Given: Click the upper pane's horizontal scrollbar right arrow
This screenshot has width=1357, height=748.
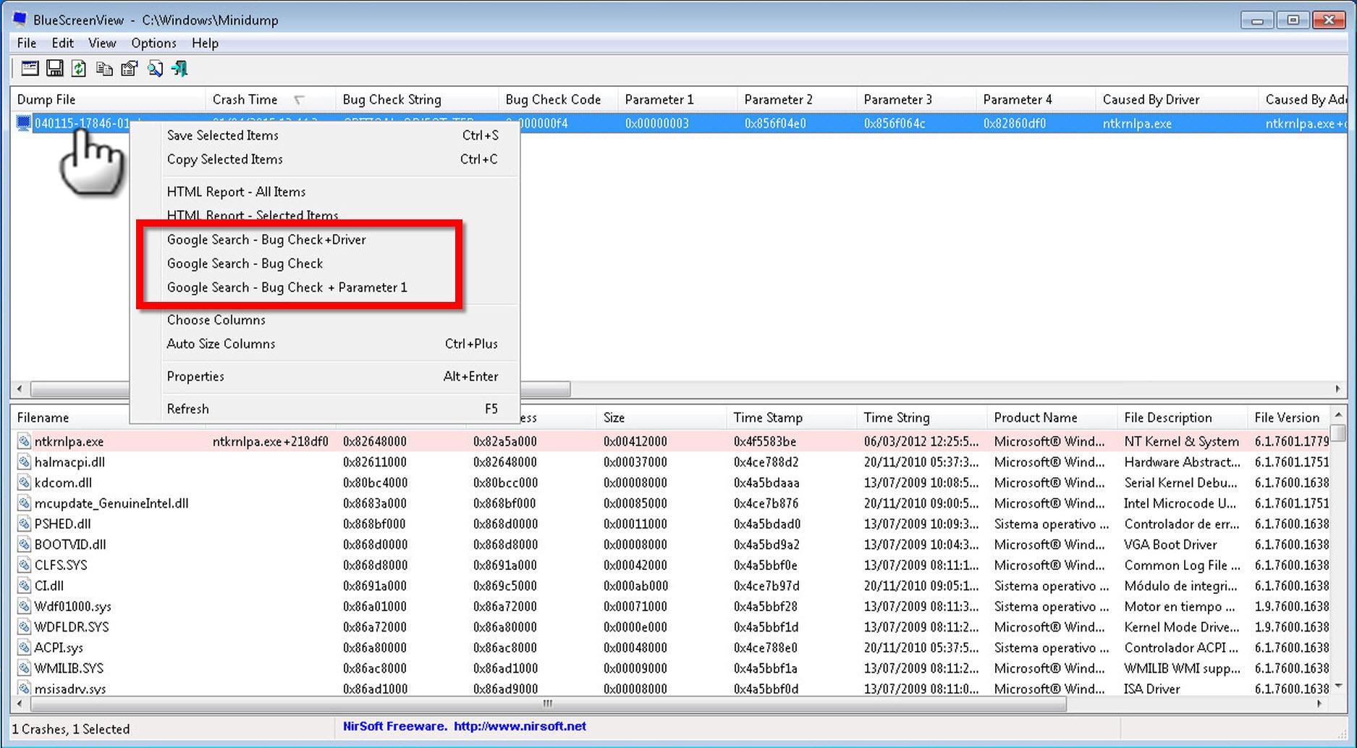Looking at the screenshot, I should [x=1337, y=389].
